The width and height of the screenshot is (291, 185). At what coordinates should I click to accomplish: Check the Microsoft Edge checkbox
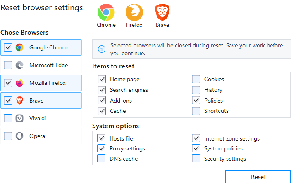[8, 65]
